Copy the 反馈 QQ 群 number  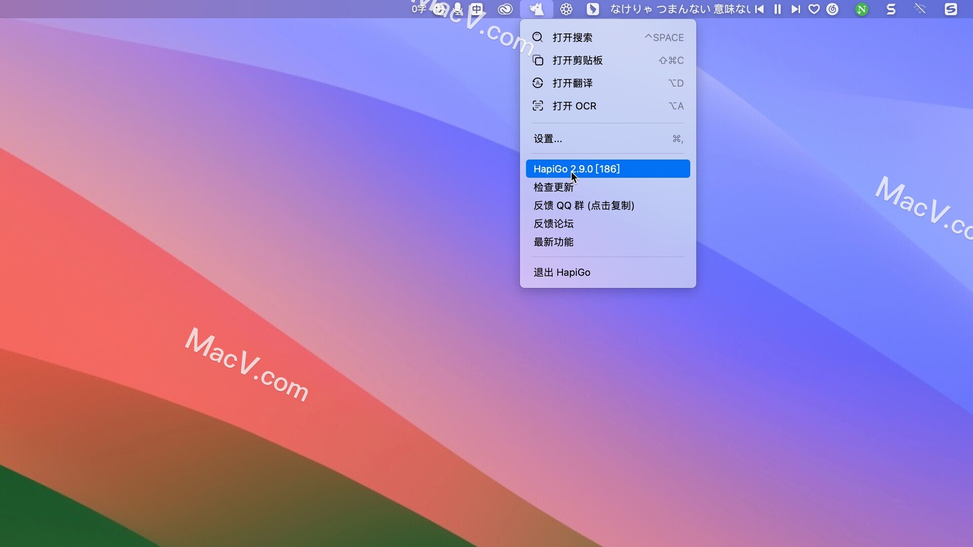point(608,205)
